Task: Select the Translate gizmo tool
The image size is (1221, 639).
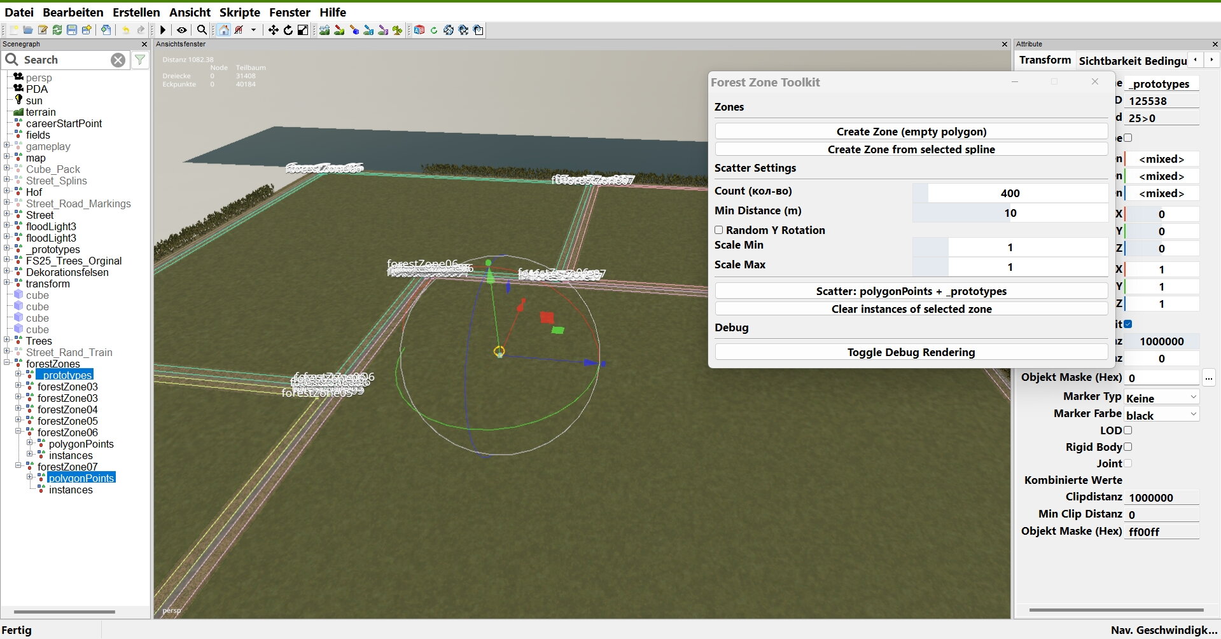Action: 272,30
